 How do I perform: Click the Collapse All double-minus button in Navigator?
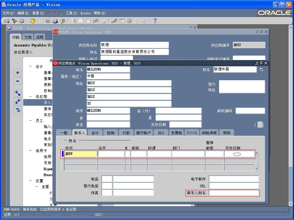(x=18, y=110)
